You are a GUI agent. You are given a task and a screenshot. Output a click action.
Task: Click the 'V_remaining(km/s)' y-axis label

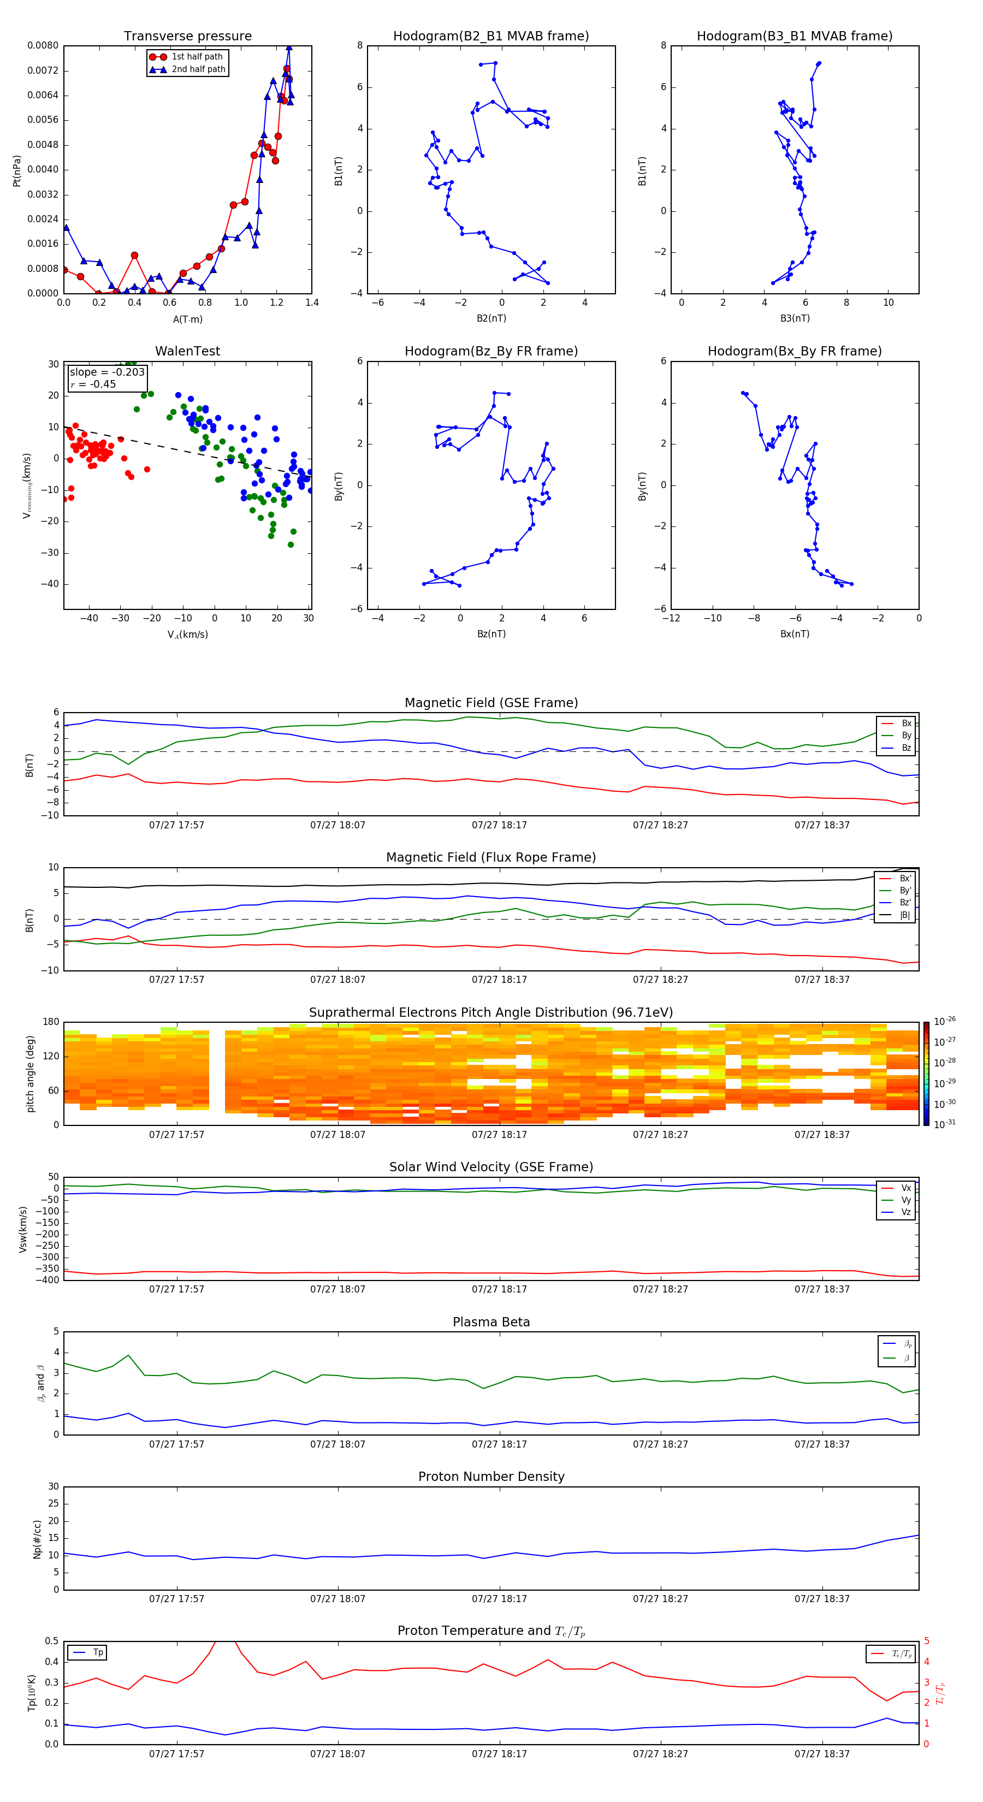pos(27,485)
